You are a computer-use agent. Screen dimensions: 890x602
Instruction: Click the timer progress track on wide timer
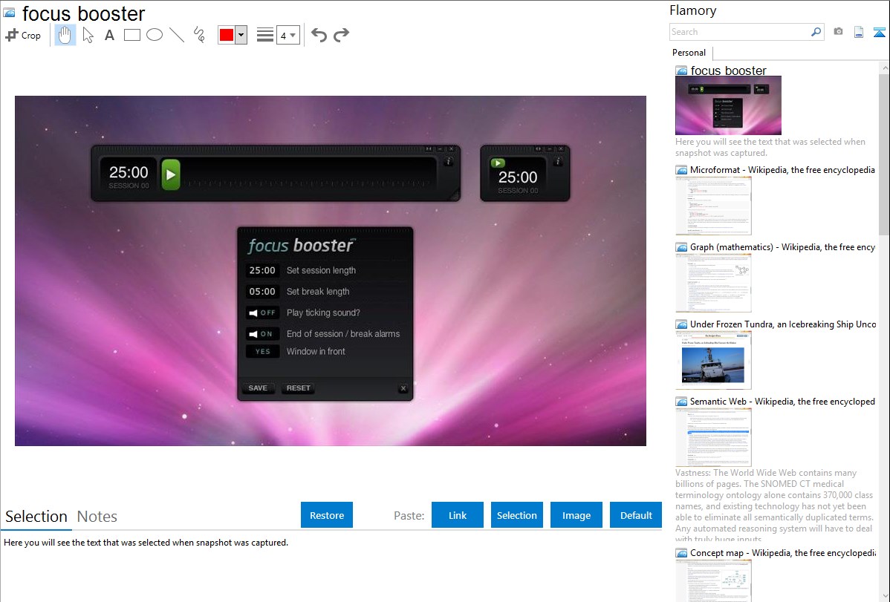(x=309, y=174)
